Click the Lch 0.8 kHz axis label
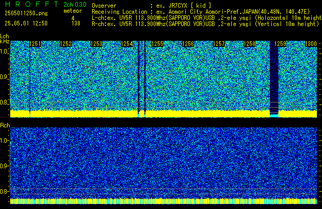The height and width of the screenshot is (209, 322). click(x=4, y=102)
